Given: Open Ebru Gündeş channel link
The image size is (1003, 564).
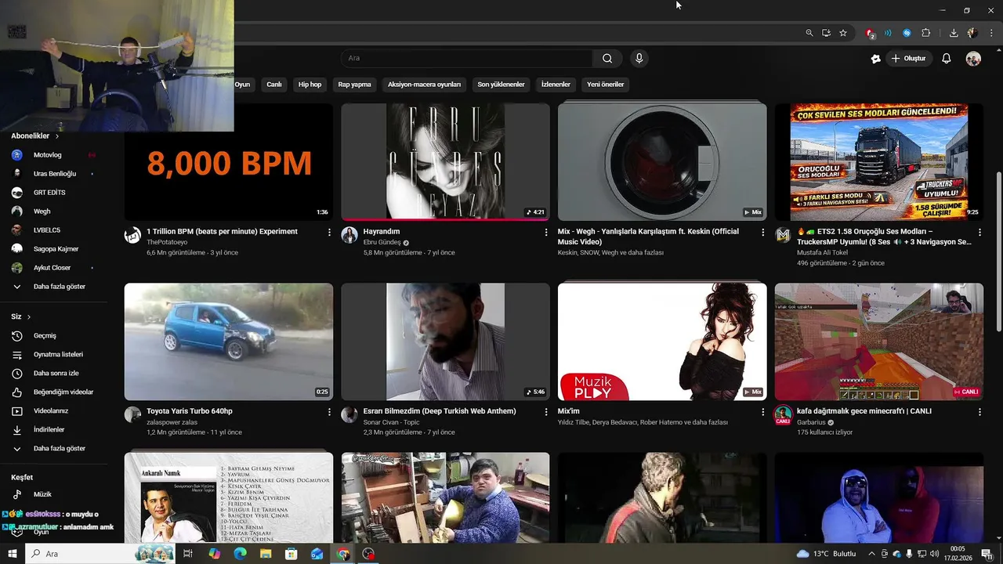Looking at the screenshot, I should click(382, 243).
